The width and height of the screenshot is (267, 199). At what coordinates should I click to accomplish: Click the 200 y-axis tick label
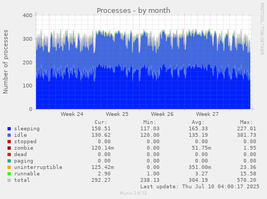point(27,62)
